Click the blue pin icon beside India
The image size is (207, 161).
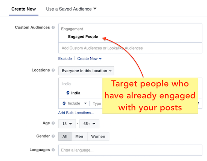tap(68, 93)
